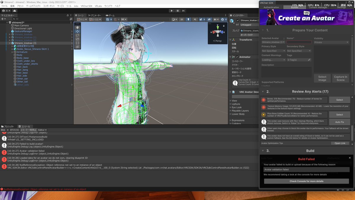Close the Build Failed popup X
The image size is (355, 200).
pos(350,158)
